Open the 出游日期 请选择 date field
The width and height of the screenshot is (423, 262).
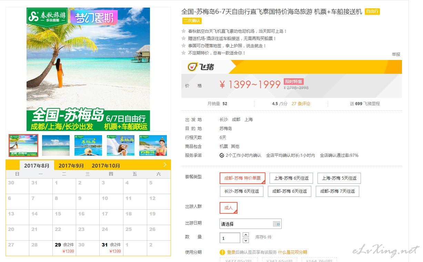click(251, 224)
